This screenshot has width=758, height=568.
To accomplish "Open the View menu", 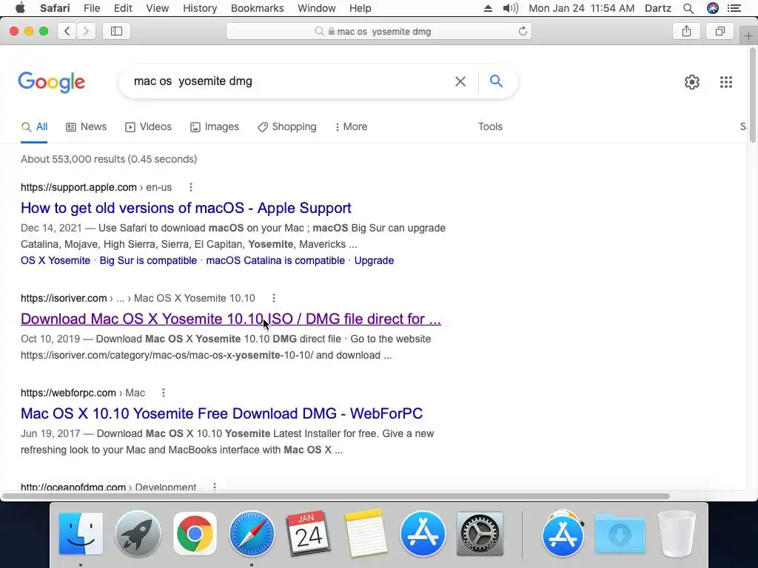I will point(157,8).
